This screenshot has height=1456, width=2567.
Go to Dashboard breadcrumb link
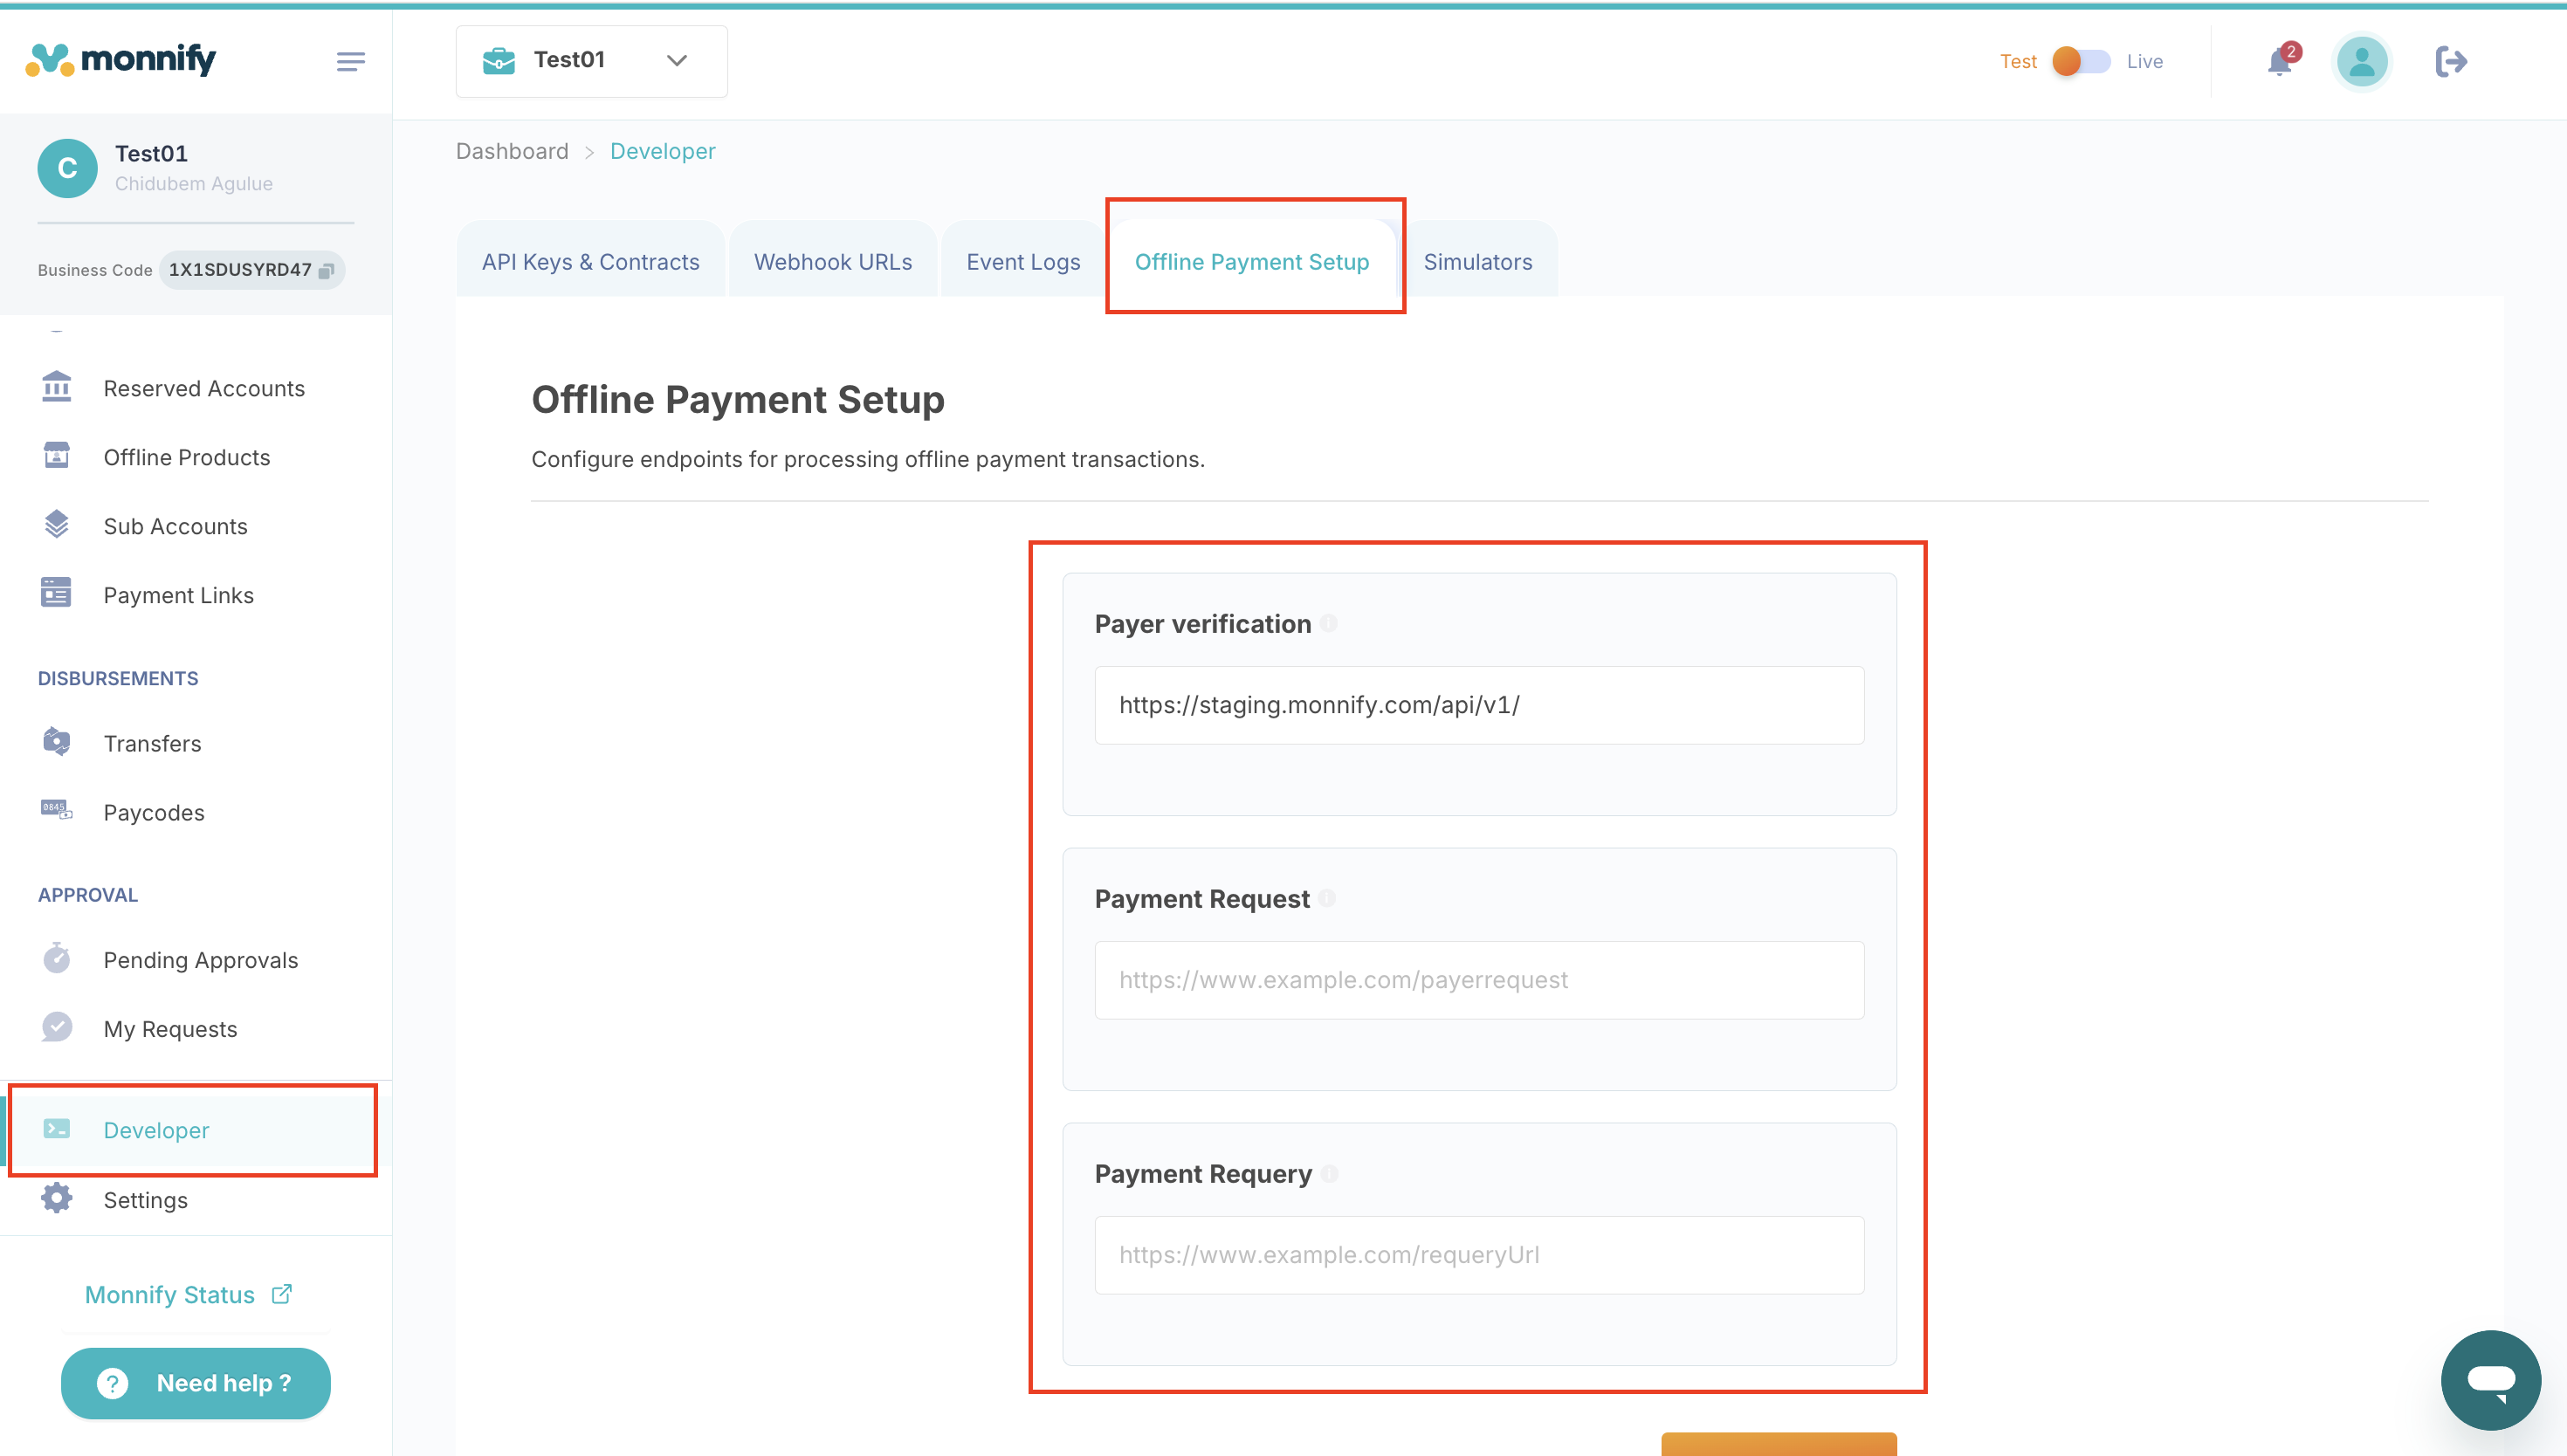click(512, 151)
